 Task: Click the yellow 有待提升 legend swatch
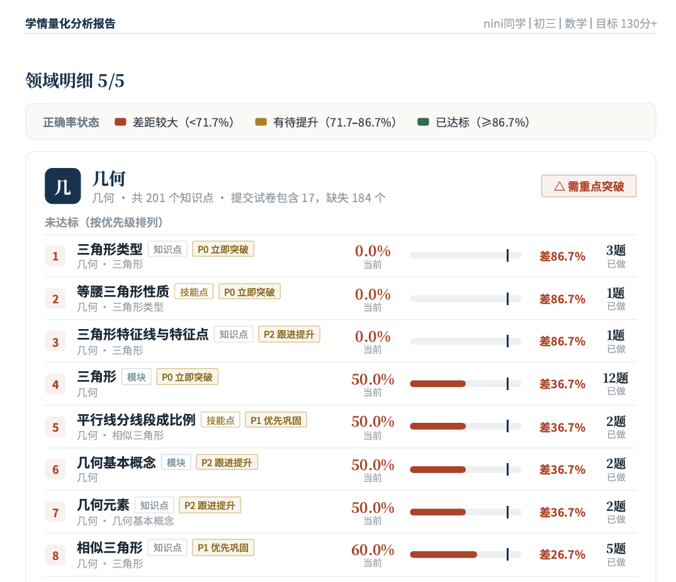coord(261,122)
